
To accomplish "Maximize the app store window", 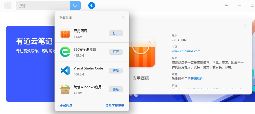I will coord(252,5).
